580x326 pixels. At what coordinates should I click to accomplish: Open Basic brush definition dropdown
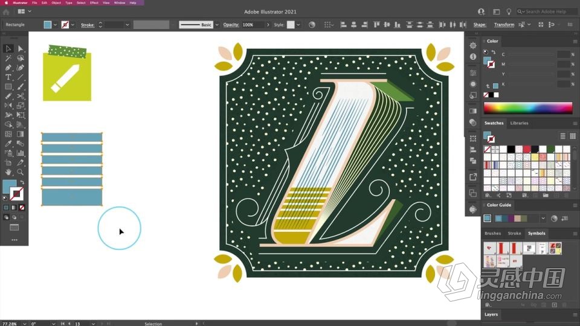[217, 25]
